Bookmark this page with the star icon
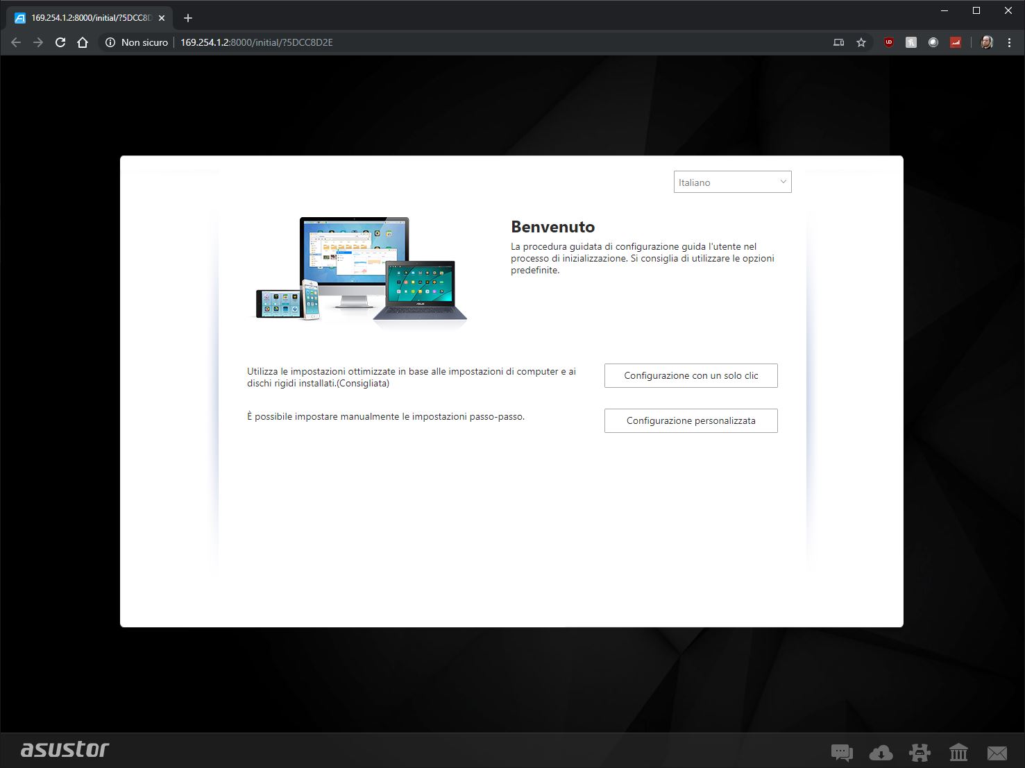The image size is (1025, 768). tap(861, 42)
